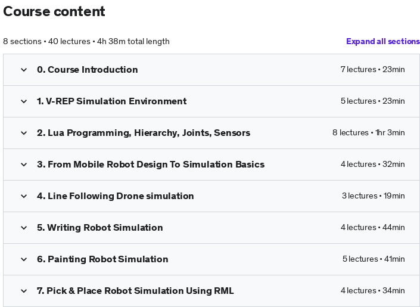This screenshot has height=307, width=420.
Task: Expand chevron for From Mobile Robot Design
Action: point(24,165)
